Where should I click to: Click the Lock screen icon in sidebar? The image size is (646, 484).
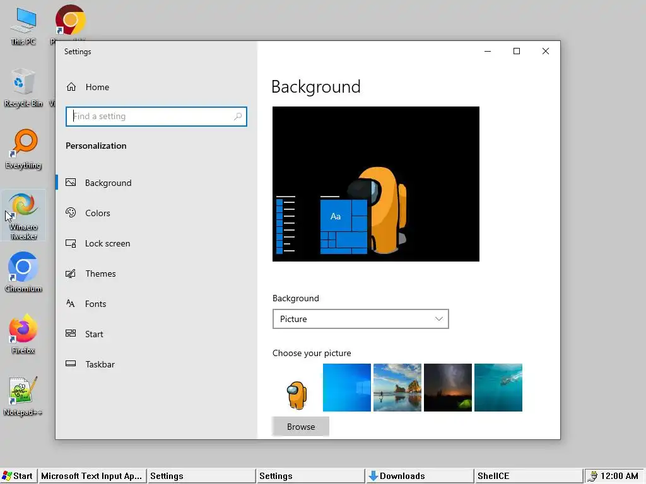tap(71, 243)
